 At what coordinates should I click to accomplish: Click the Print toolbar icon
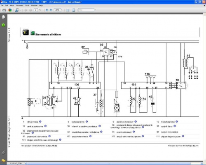click(x=4, y=10)
